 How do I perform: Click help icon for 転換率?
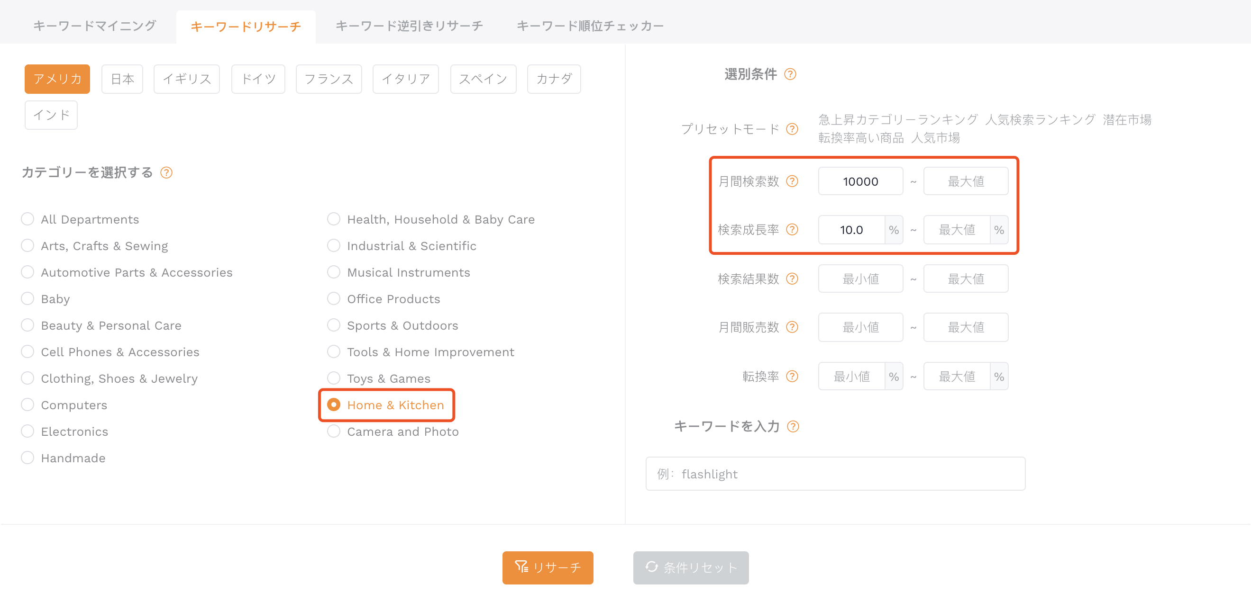(792, 377)
